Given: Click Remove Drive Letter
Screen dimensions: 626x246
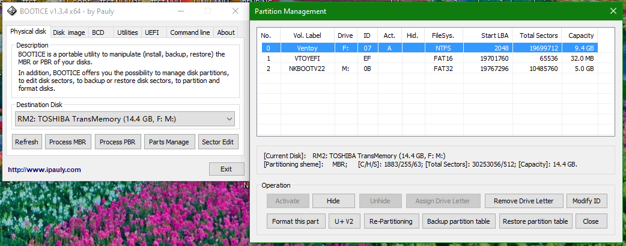Looking at the screenshot, I should [524, 201].
